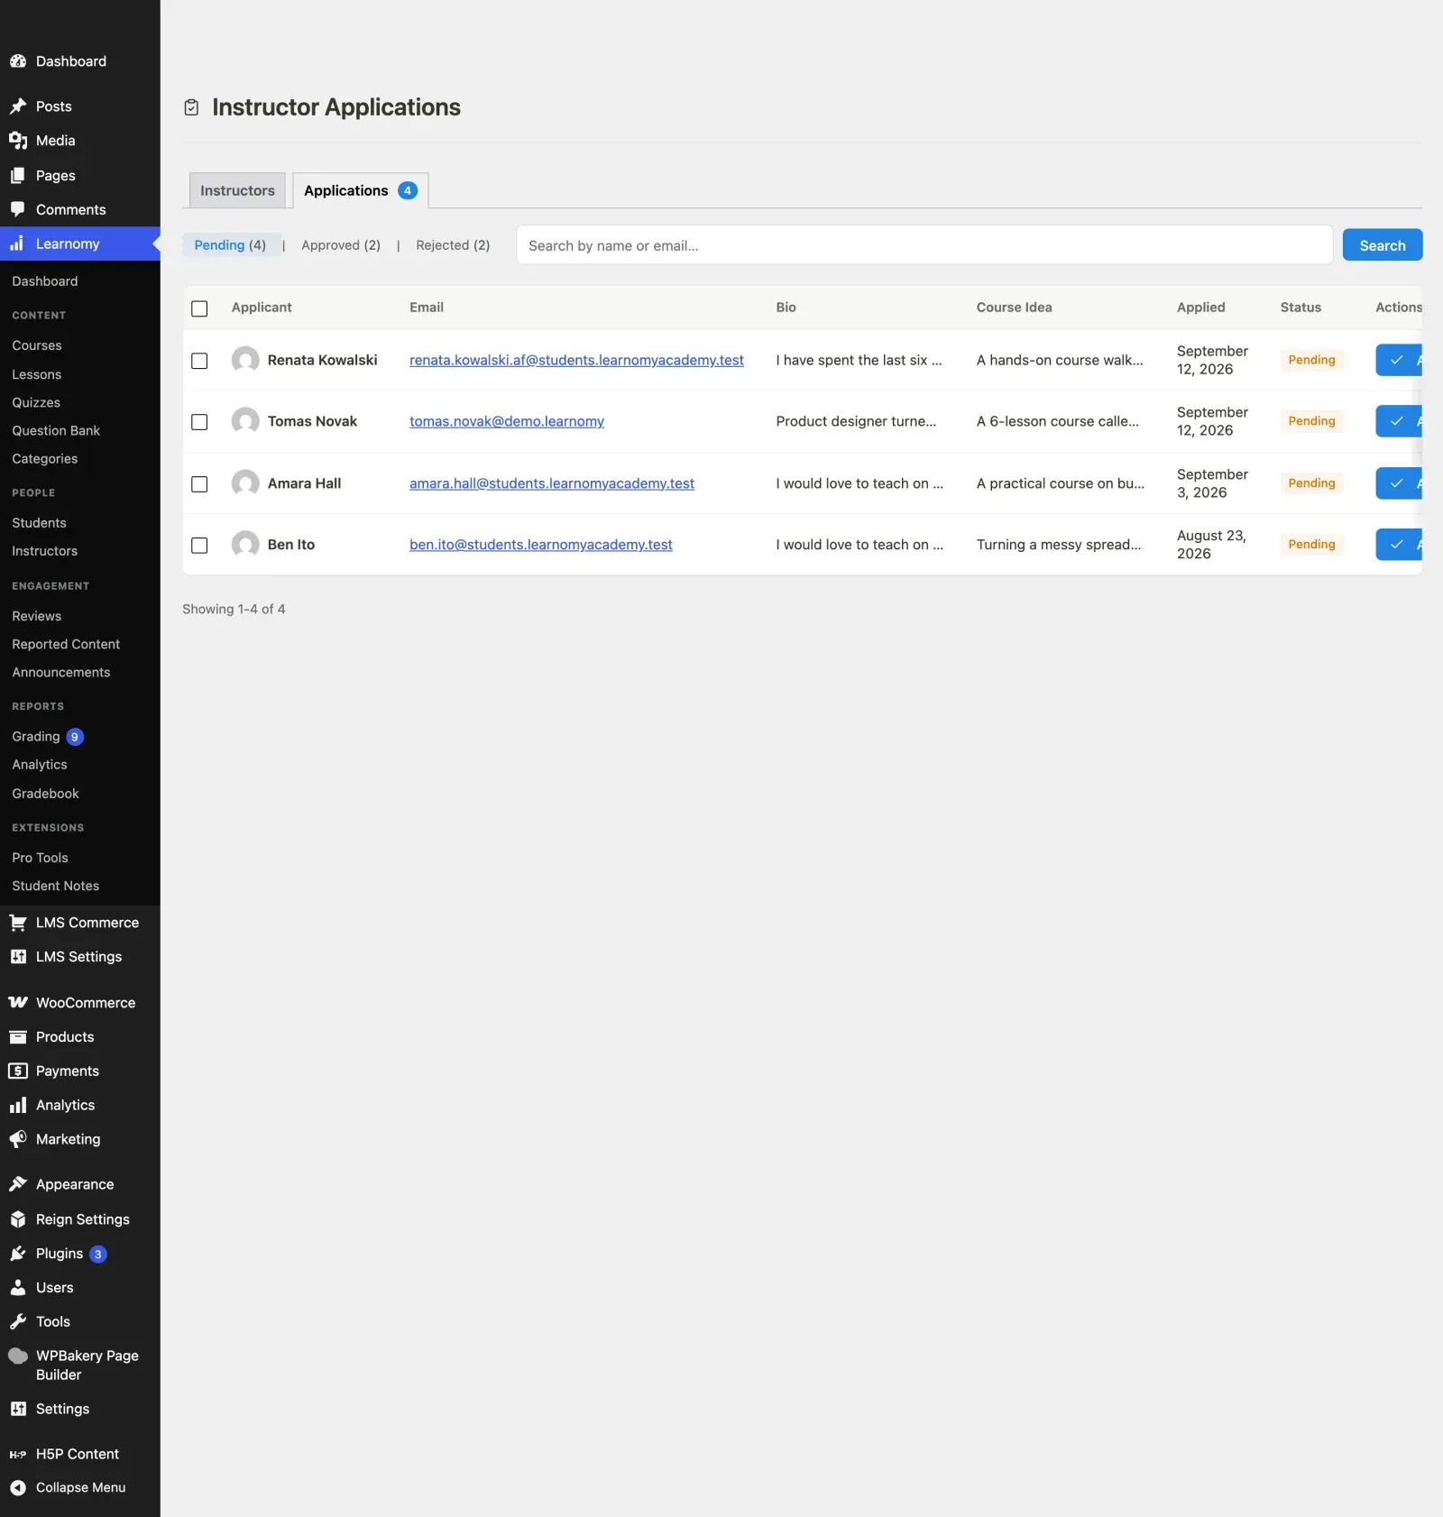Click the Applicant column header
The height and width of the screenshot is (1517, 1443).
(262, 308)
